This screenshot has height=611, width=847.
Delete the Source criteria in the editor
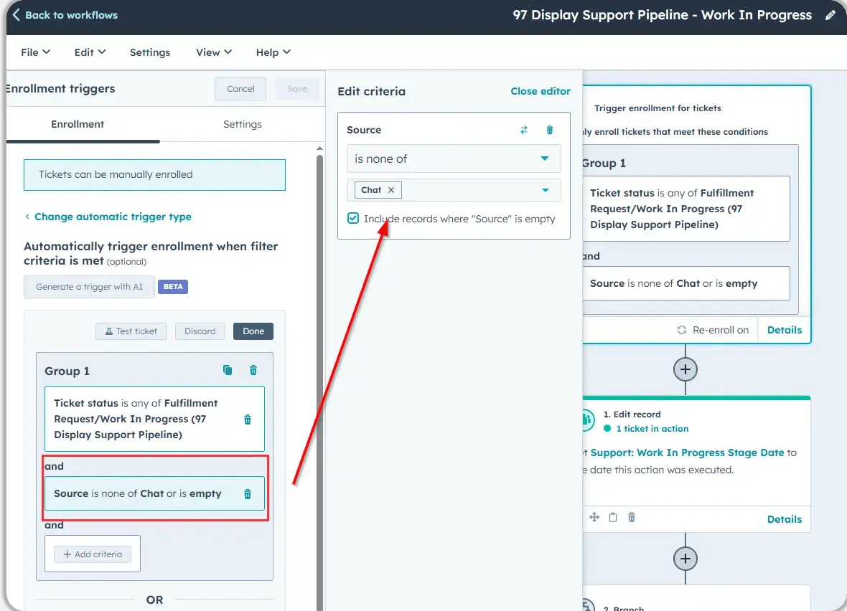549,130
